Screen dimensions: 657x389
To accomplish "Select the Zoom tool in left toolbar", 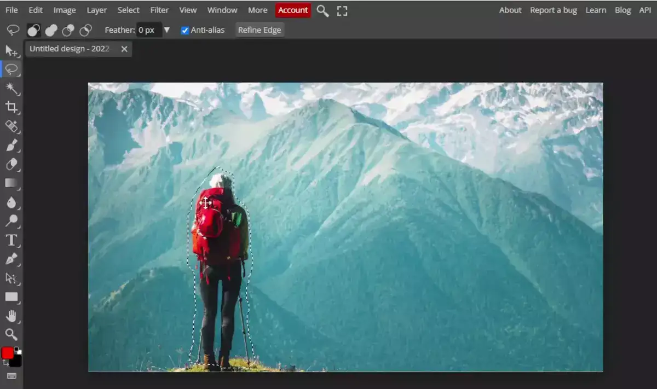I will 11,334.
